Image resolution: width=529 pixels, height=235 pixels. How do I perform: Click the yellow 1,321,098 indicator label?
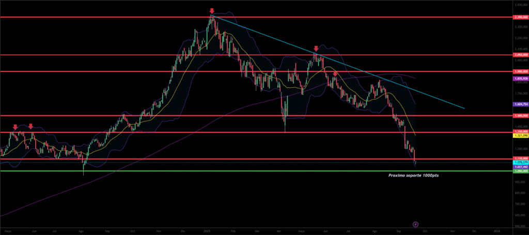[x=520, y=136]
